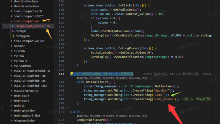Expand the bread-compact-ml307 folder chevron
220x124 pixels.
[11, 16]
